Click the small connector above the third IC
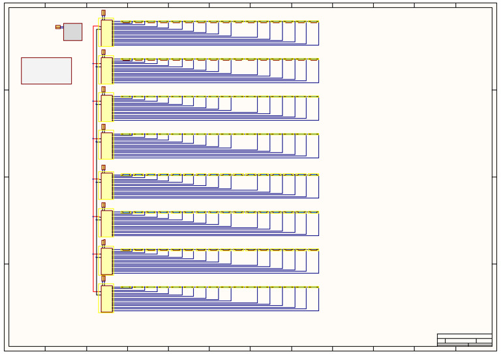Viewport: 501px width, 354px height. pyautogui.click(x=104, y=89)
